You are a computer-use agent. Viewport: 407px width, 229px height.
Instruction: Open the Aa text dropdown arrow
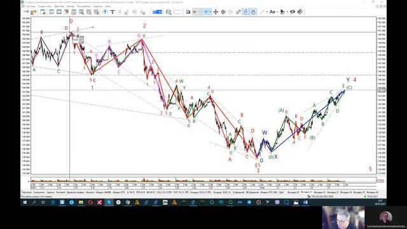[277, 12]
